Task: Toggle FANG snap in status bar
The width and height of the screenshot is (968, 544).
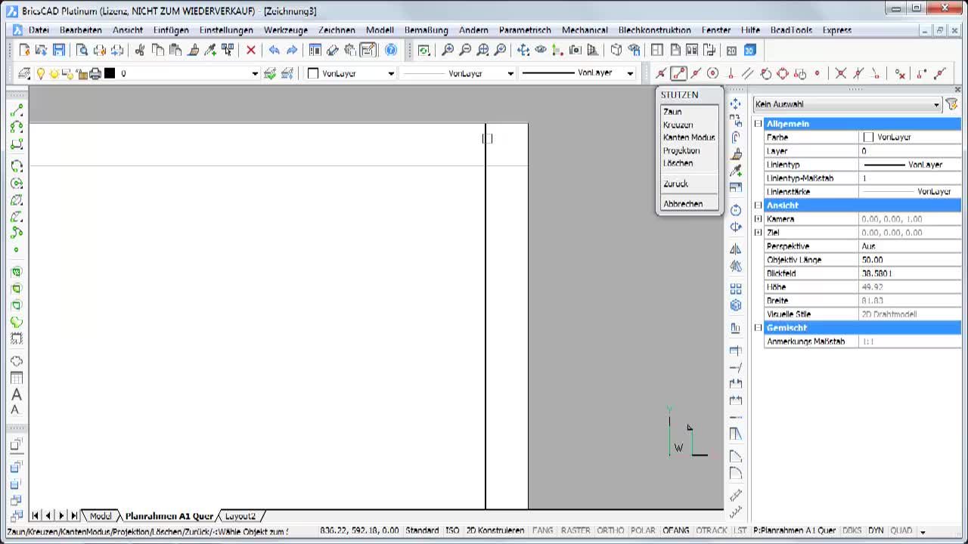Action: point(542,531)
